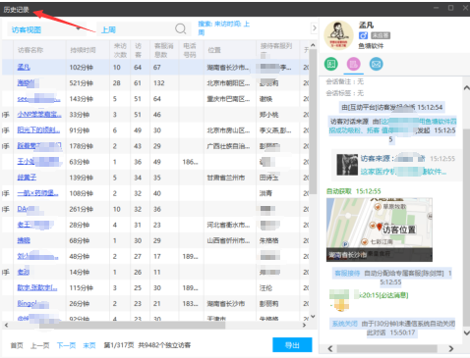Click chat panel horizontal left arrow
The height and width of the screenshot is (358, 470).
tap(330, 348)
